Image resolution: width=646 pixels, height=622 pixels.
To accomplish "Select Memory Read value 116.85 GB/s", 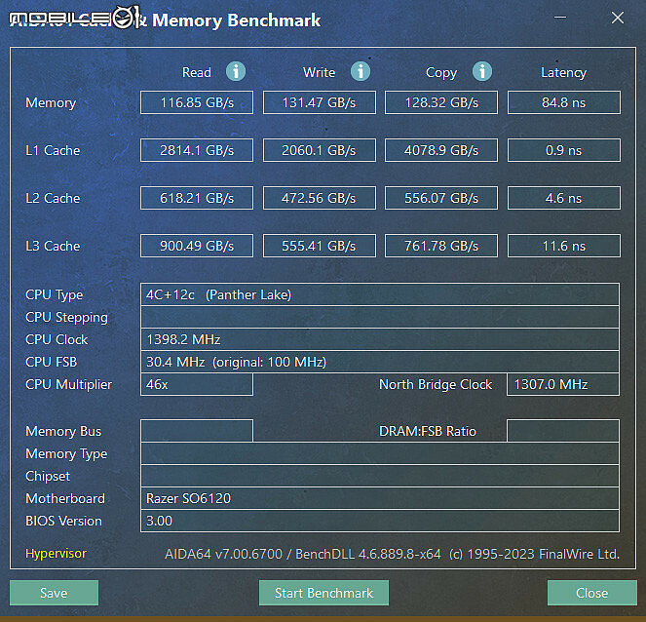I will point(197,102).
